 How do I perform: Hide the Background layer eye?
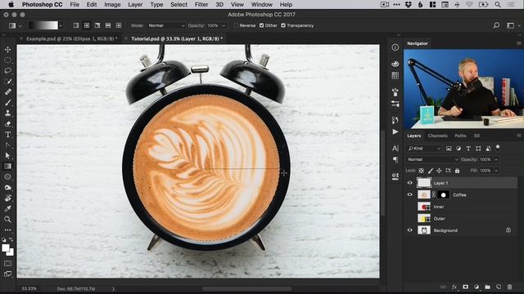(x=410, y=230)
